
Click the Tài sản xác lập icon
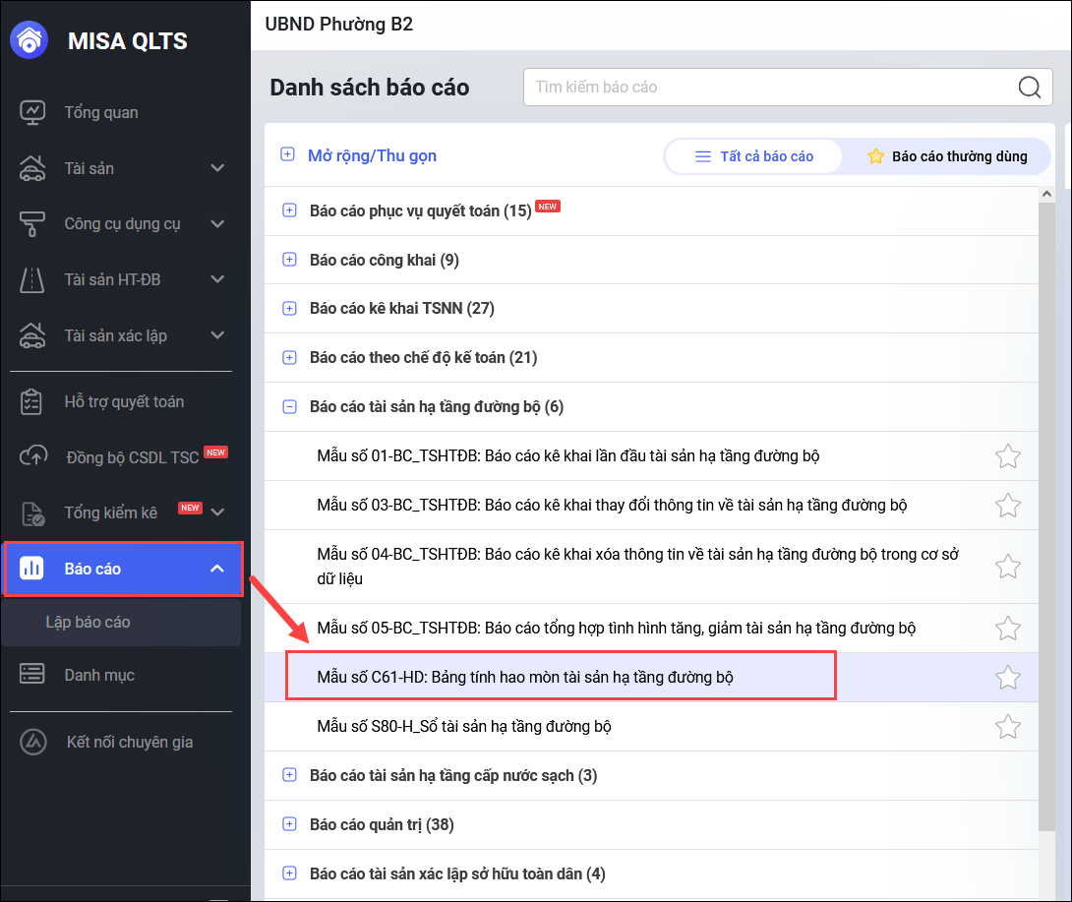point(32,335)
